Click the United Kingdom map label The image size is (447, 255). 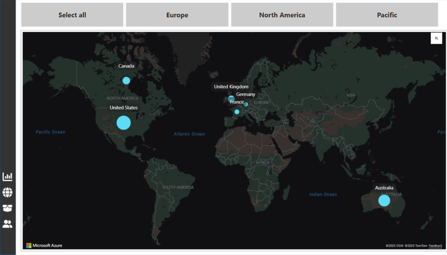pyautogui.click(x=231, y=86)
